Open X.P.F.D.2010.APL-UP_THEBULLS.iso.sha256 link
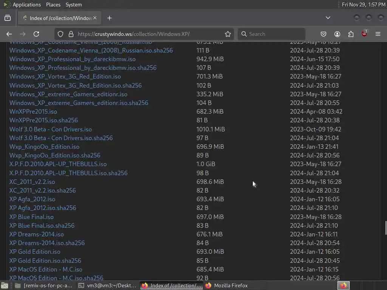The height and width of the screenshot is (290, 387). 68,173
